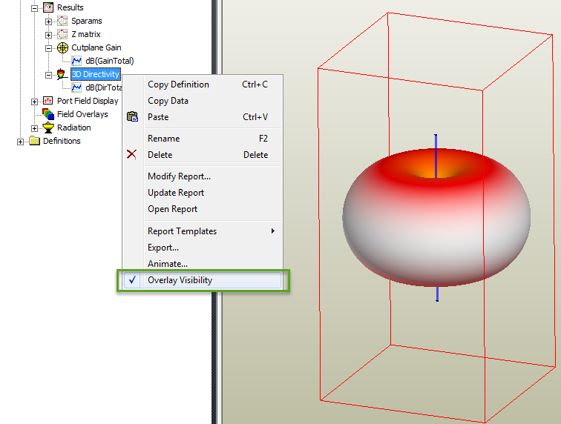
Task: Expand the Definitions node
Action: tap(20, 142)
